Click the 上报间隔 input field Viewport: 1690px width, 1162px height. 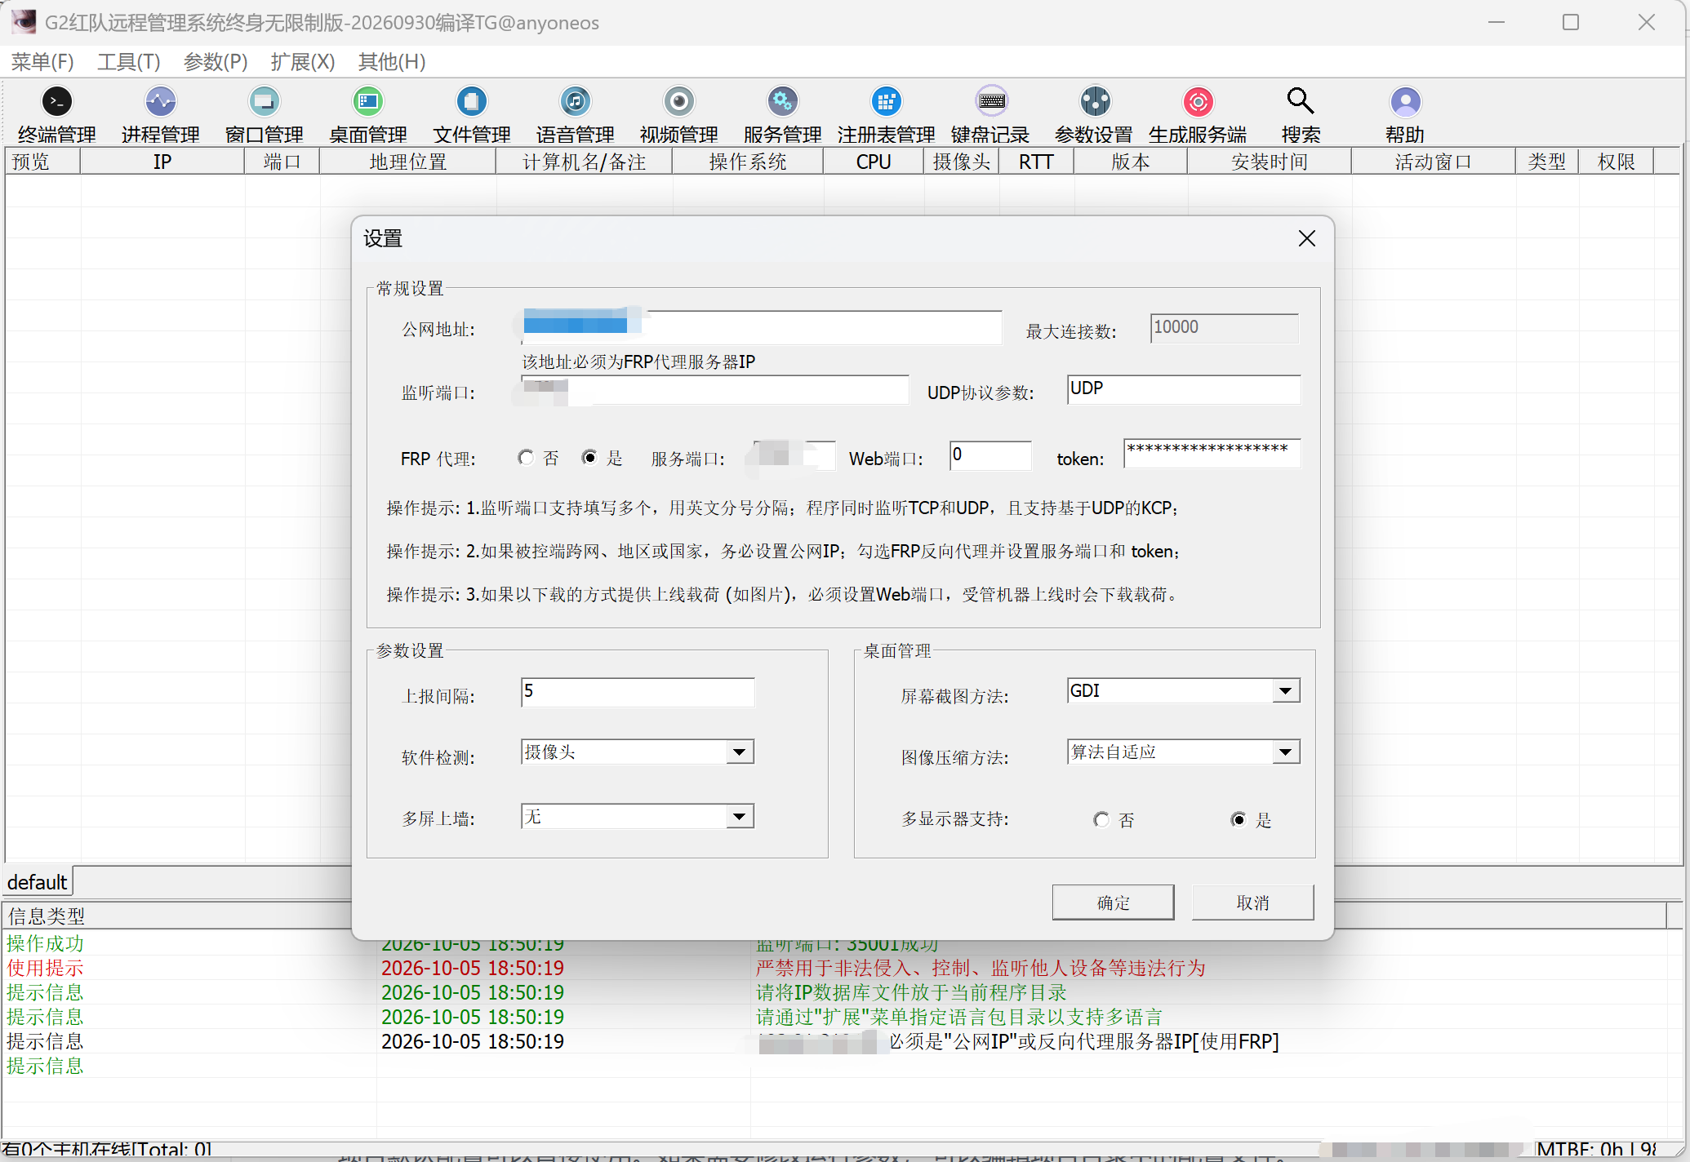[638, 692]
